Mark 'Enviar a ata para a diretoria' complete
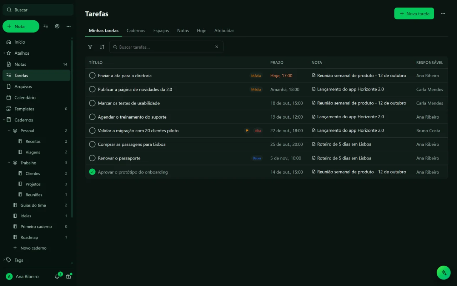The image size is (457, 286). [x=92, y=75]
